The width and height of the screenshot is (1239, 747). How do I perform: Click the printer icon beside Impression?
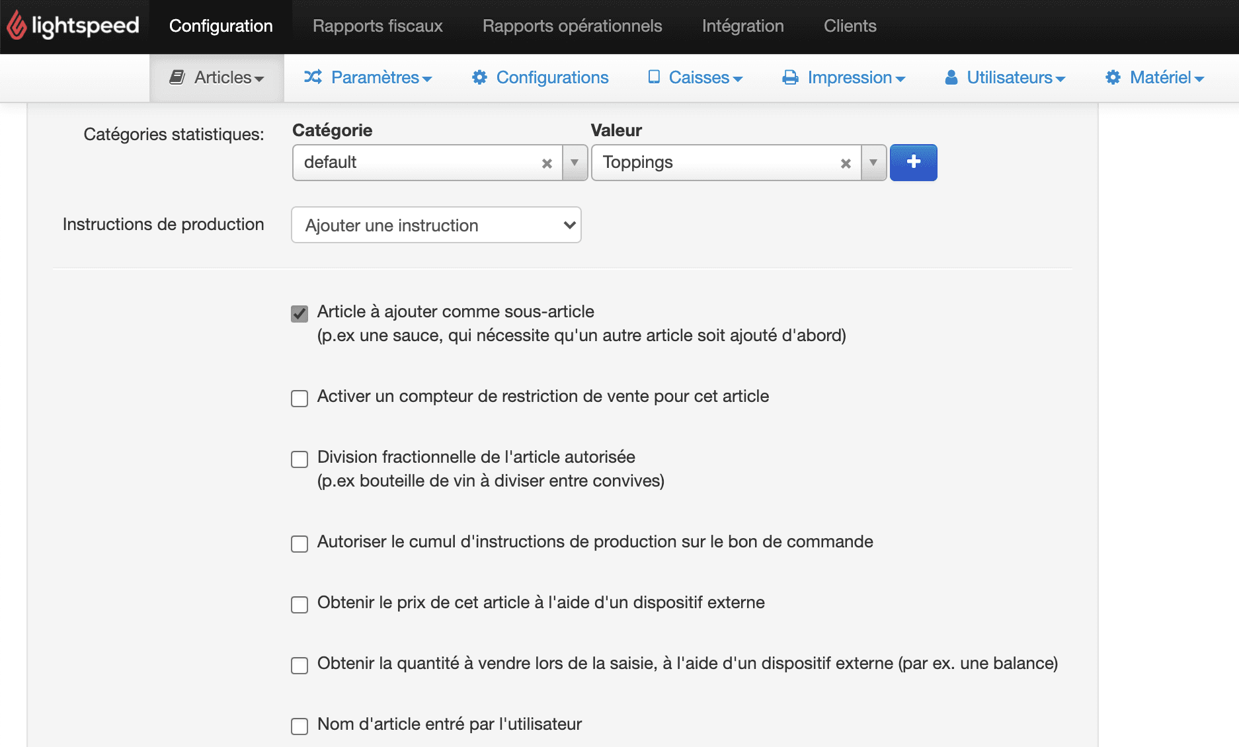[789, 77]
